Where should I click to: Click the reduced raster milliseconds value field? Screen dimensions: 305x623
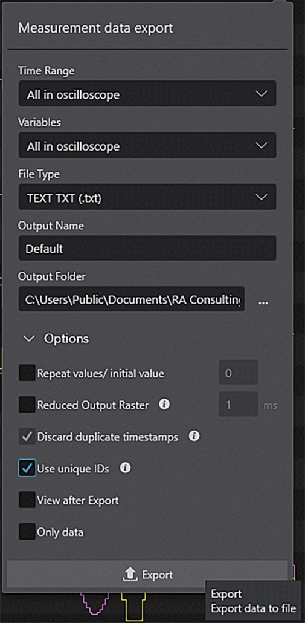click(x=239, y=405)
